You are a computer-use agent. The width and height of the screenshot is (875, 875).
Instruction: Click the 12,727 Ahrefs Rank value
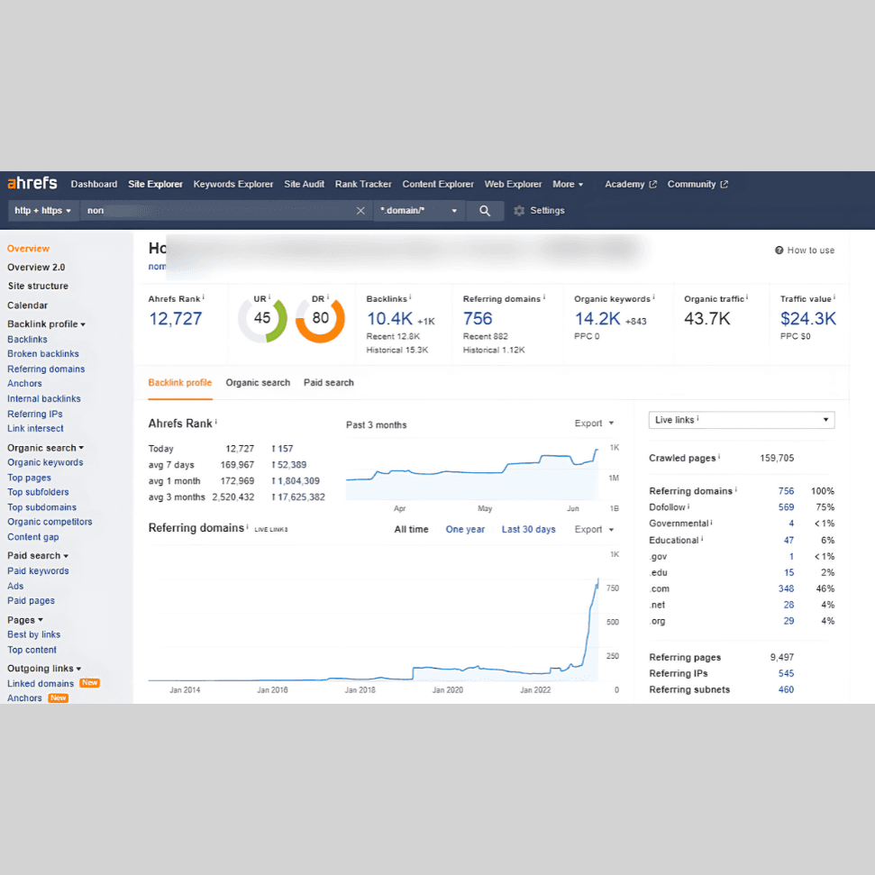pos(175,319)
